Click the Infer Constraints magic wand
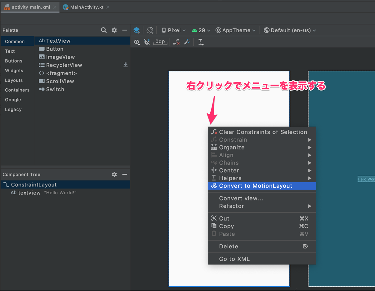 (187, 42)
